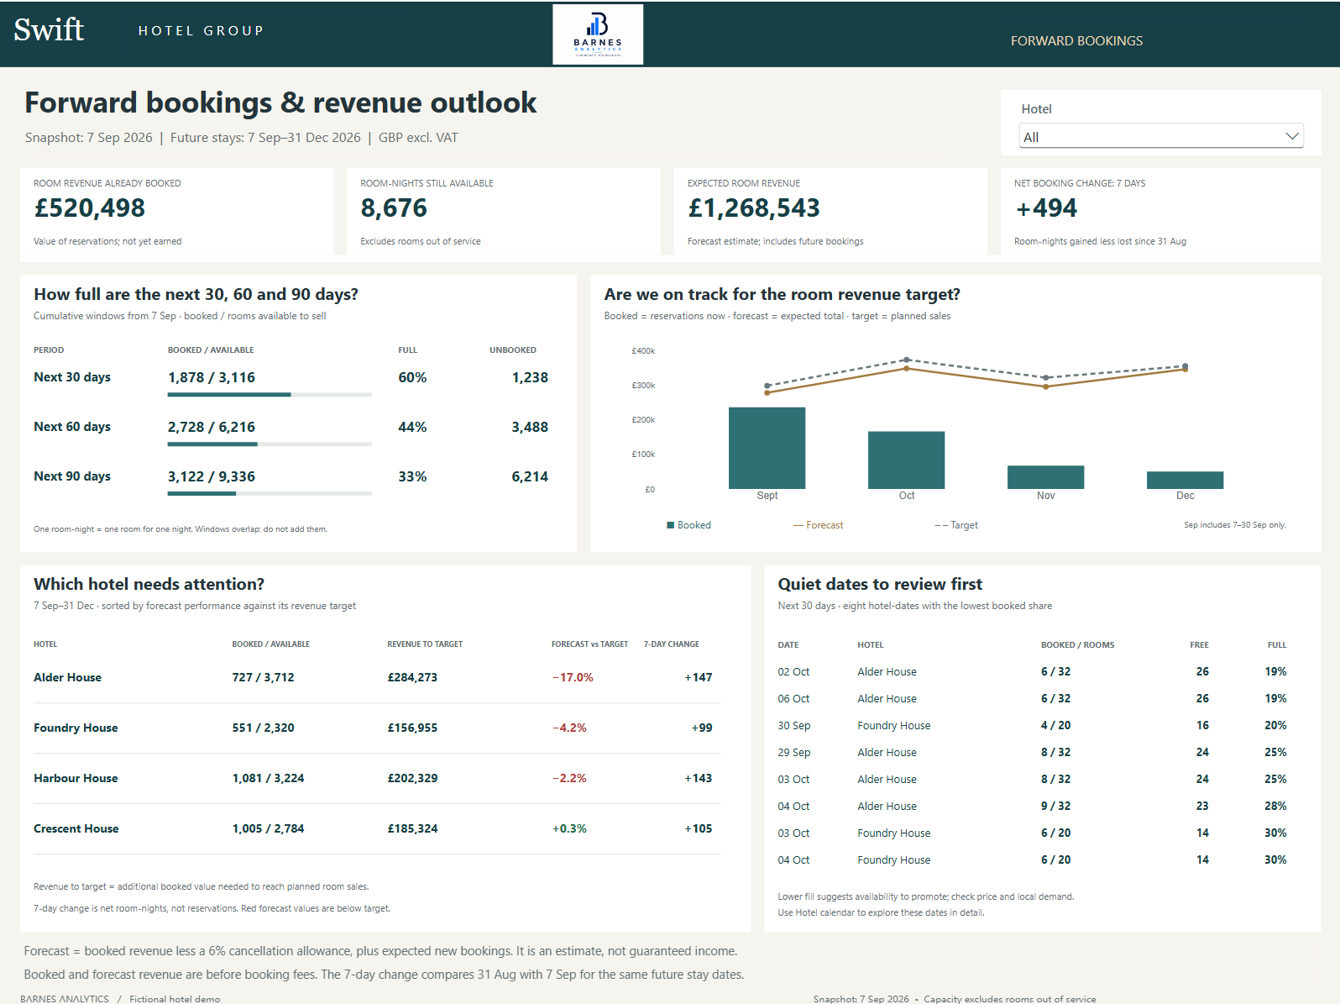This screenshot has width=1340, height=1004.
Task: Select the Dec booked revenue bar
Action: coord(1185,480)
